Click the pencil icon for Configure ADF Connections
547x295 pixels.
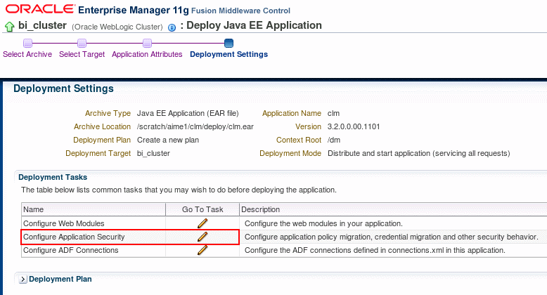pyautogui.click(x=202, y=250)
